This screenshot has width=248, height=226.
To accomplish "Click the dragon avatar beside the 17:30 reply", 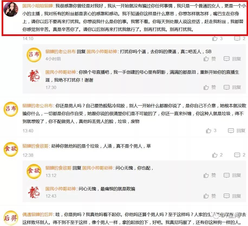I will tap(34, 76).
